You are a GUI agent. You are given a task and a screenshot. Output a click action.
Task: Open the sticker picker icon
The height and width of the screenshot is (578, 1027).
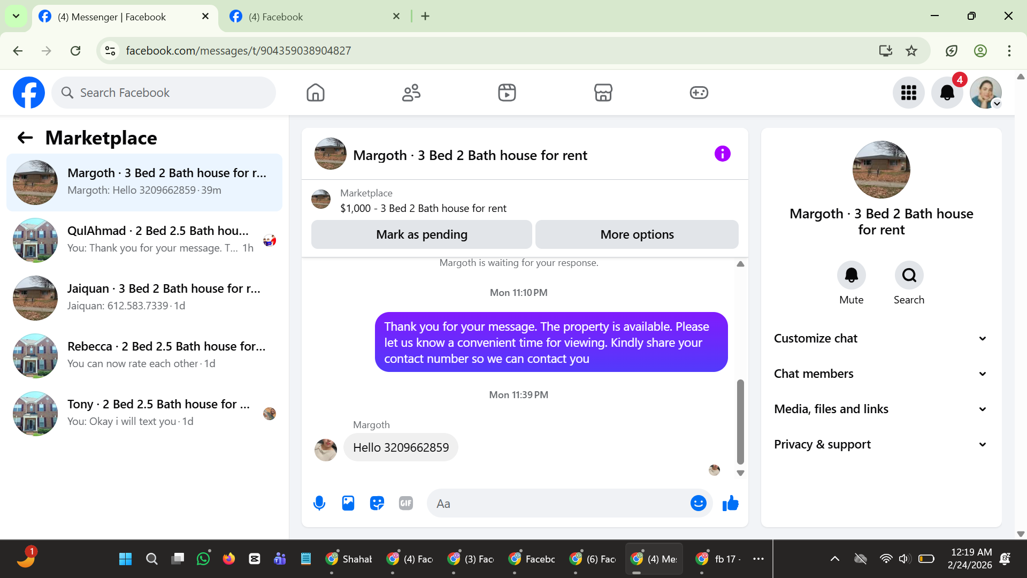coord(377,503)
